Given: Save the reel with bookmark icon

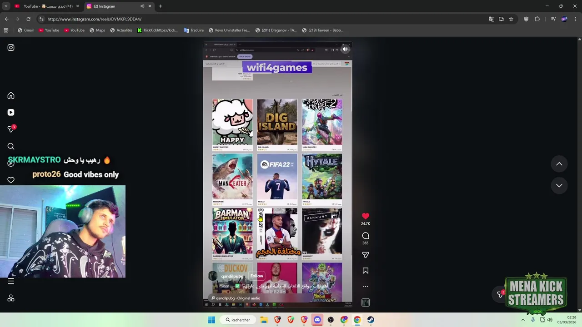Looking at the screenshot, I should coord(366,271).
